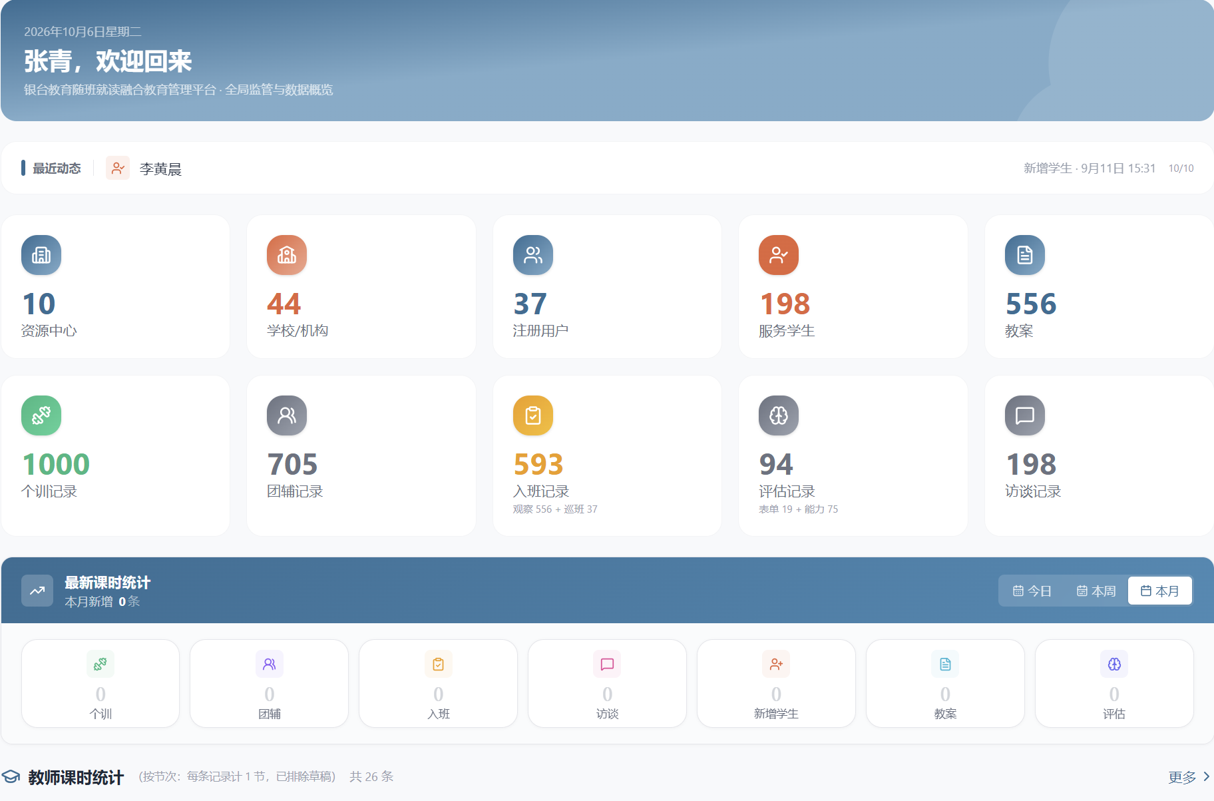Click the 593 入班记录 number
The height and width of the screenshot is (801, 1214).
pos(538,464)
